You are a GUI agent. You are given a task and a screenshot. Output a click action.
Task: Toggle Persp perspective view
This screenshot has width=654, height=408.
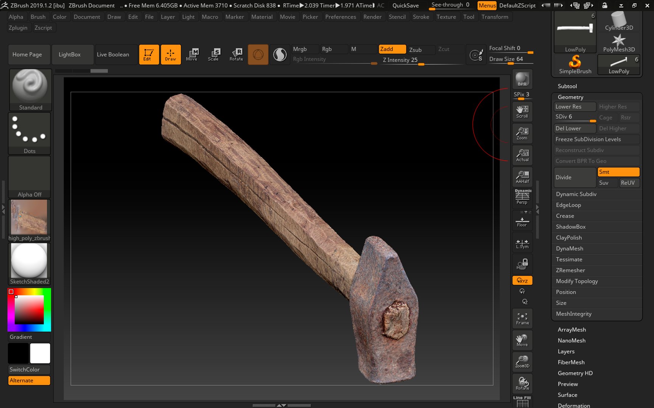tap(522, 198)
